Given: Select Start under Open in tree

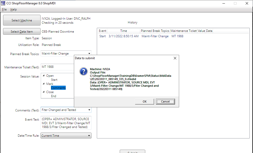Looking at the screenshot, I should coord(54,80).
